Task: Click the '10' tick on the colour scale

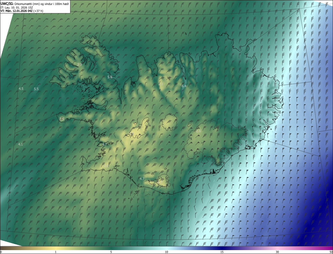Action: [x=166, y=252]
